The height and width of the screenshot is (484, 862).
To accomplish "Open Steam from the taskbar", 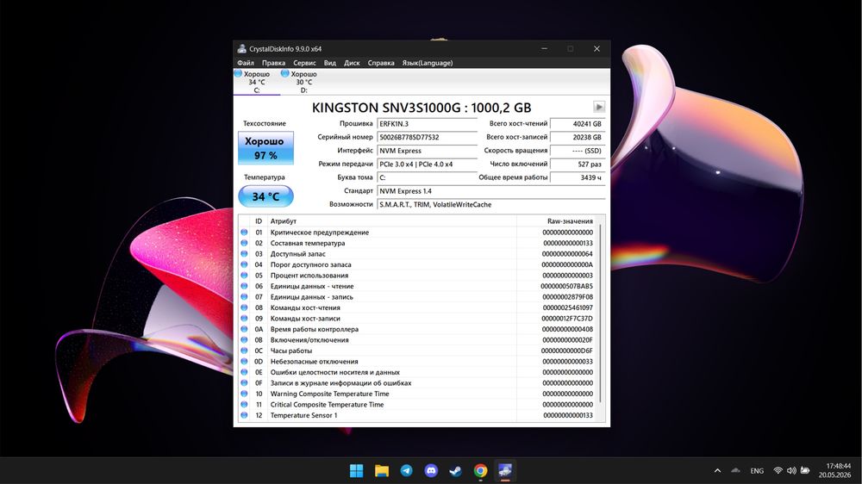I will coord(456,471).
